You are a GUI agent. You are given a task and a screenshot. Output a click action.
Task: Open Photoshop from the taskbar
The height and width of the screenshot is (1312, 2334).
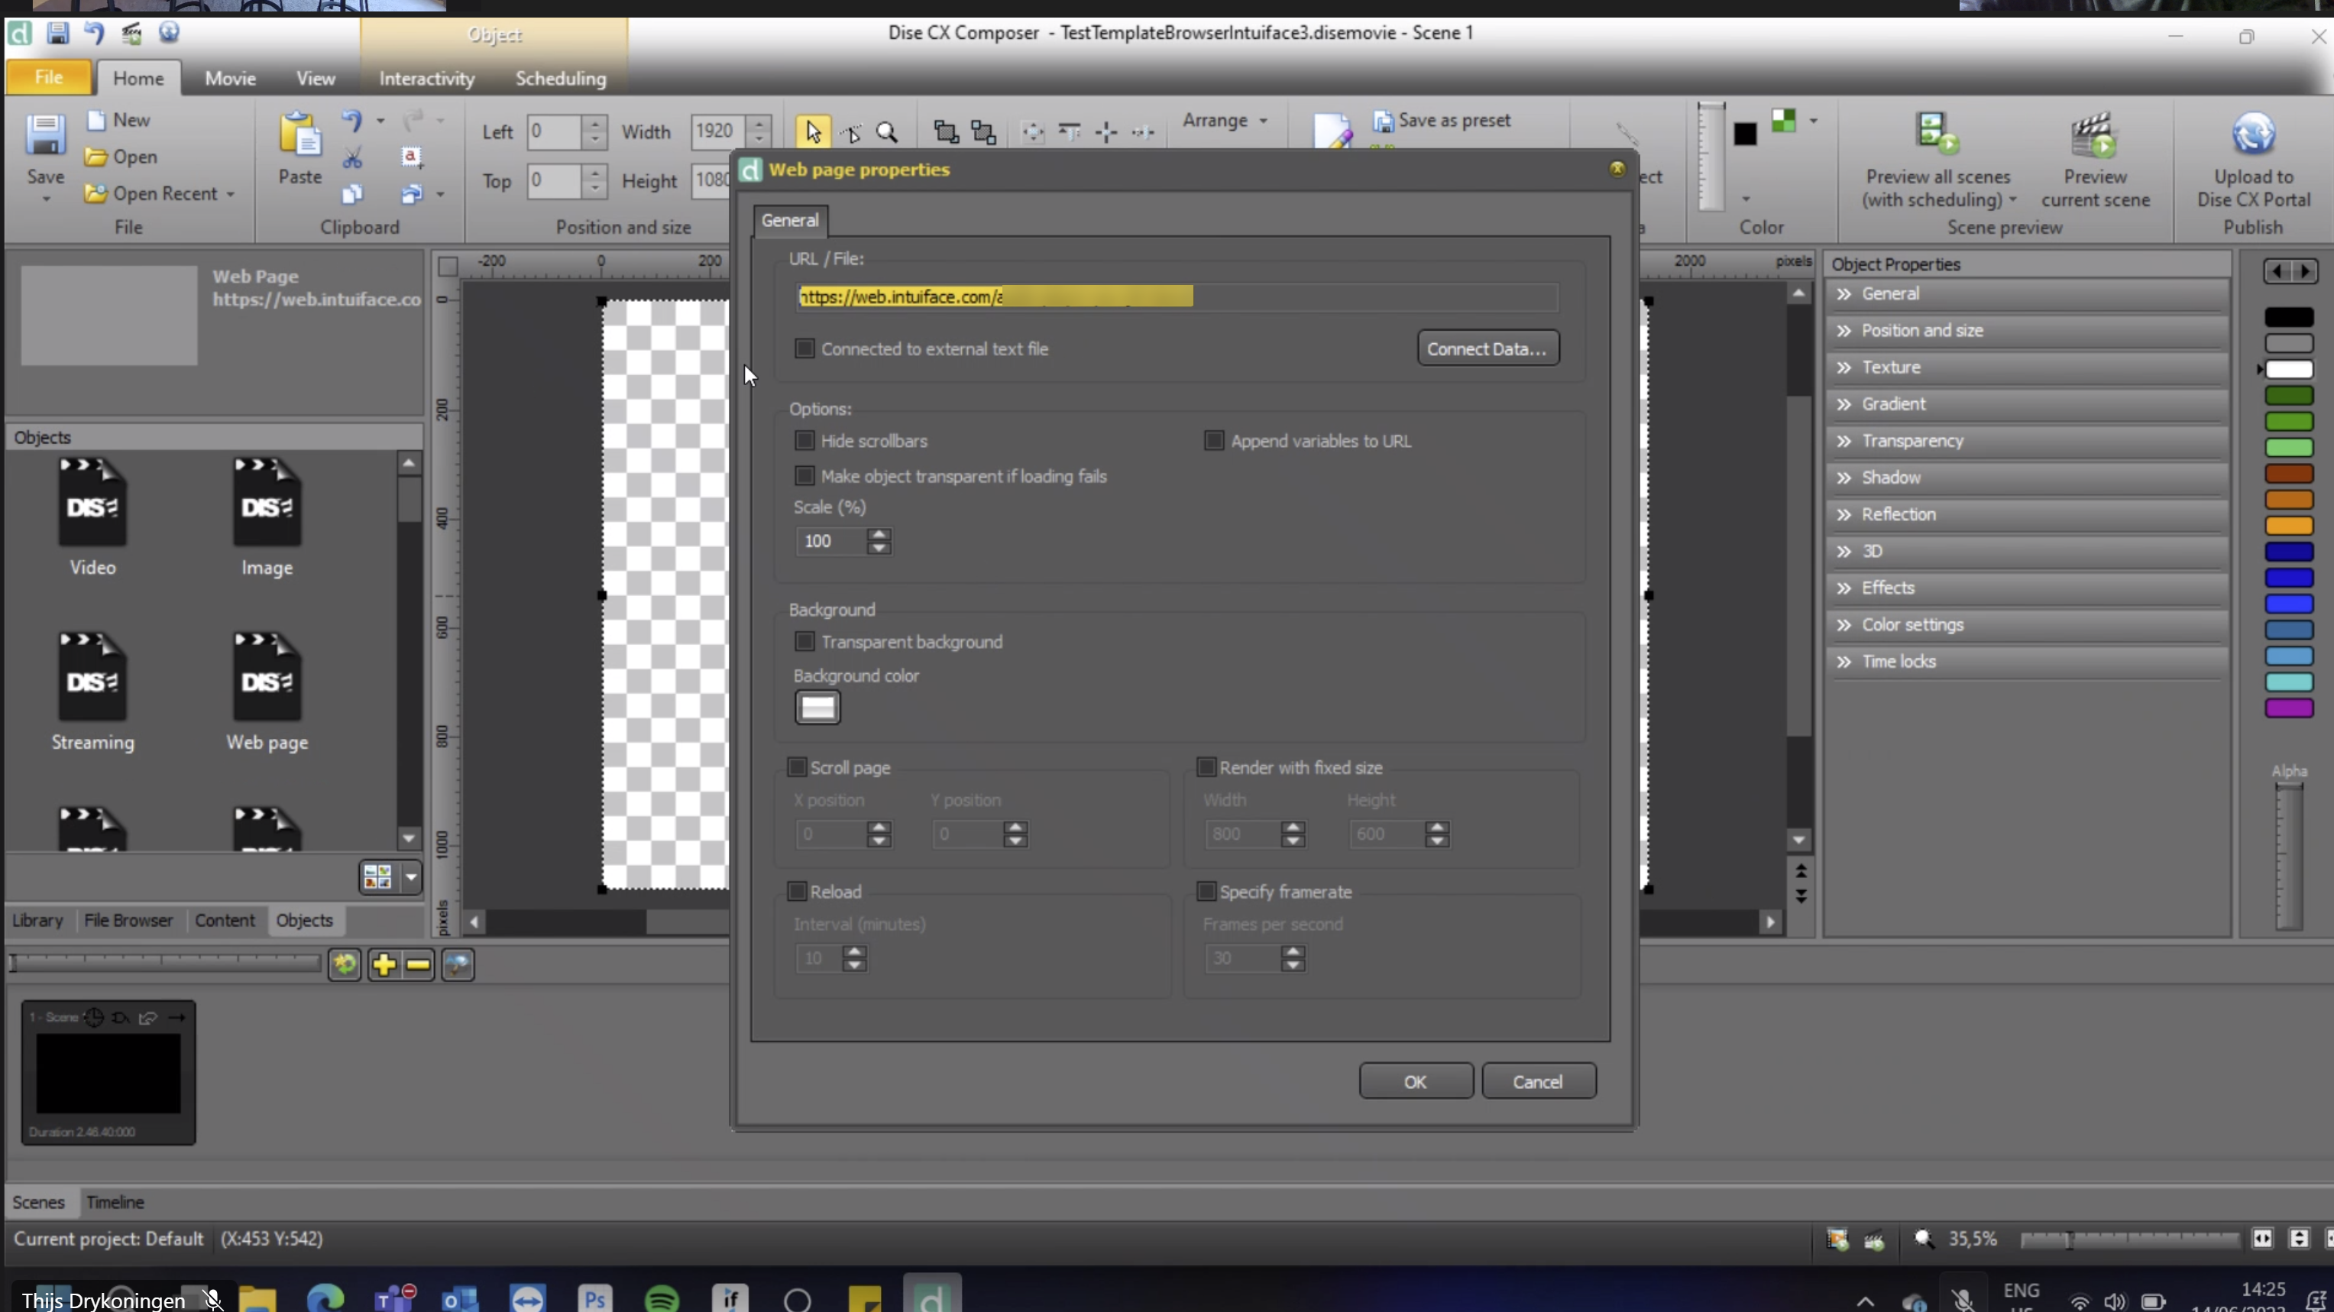point(594,1298)
